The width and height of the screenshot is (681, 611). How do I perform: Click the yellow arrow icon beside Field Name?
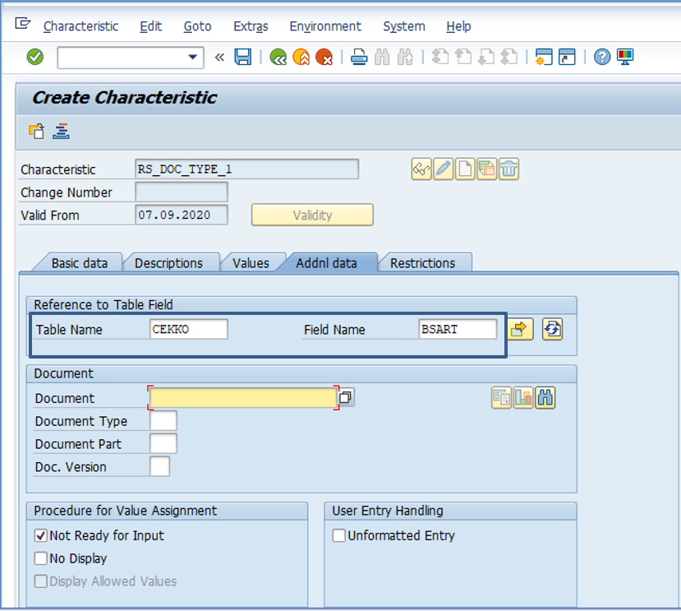click(520, 329)
